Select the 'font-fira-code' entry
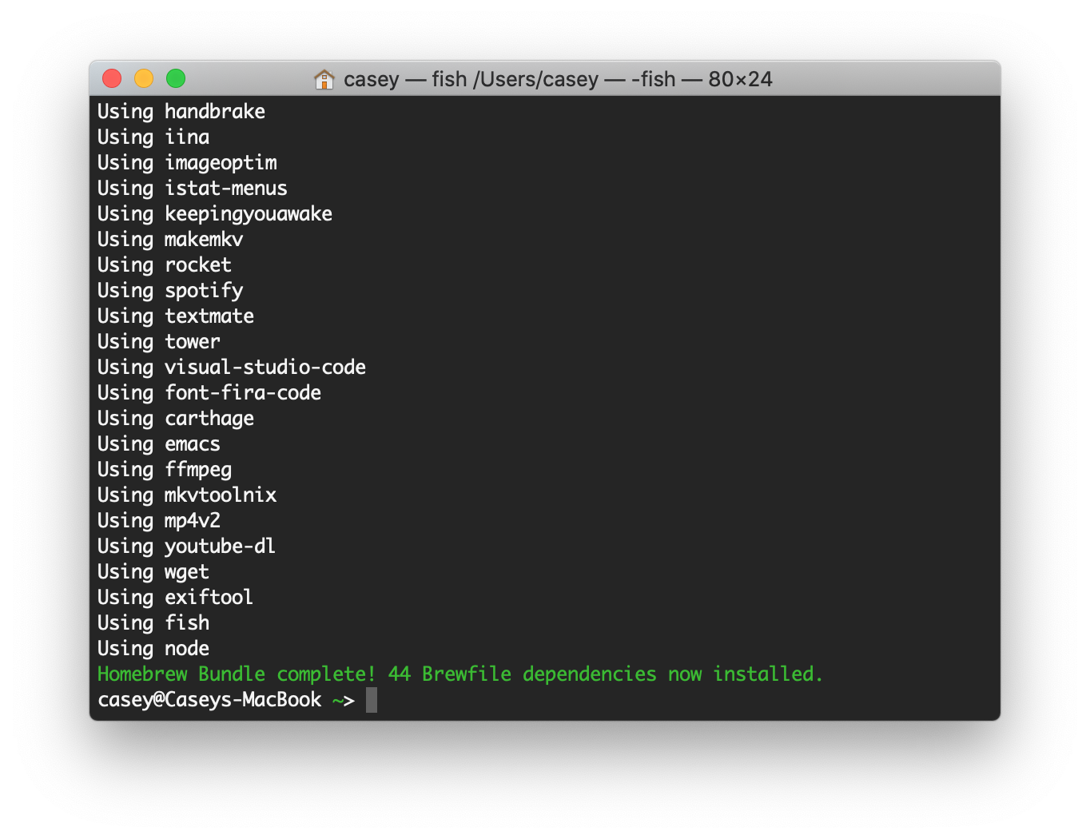1090x839 pixels. point(242,392)
